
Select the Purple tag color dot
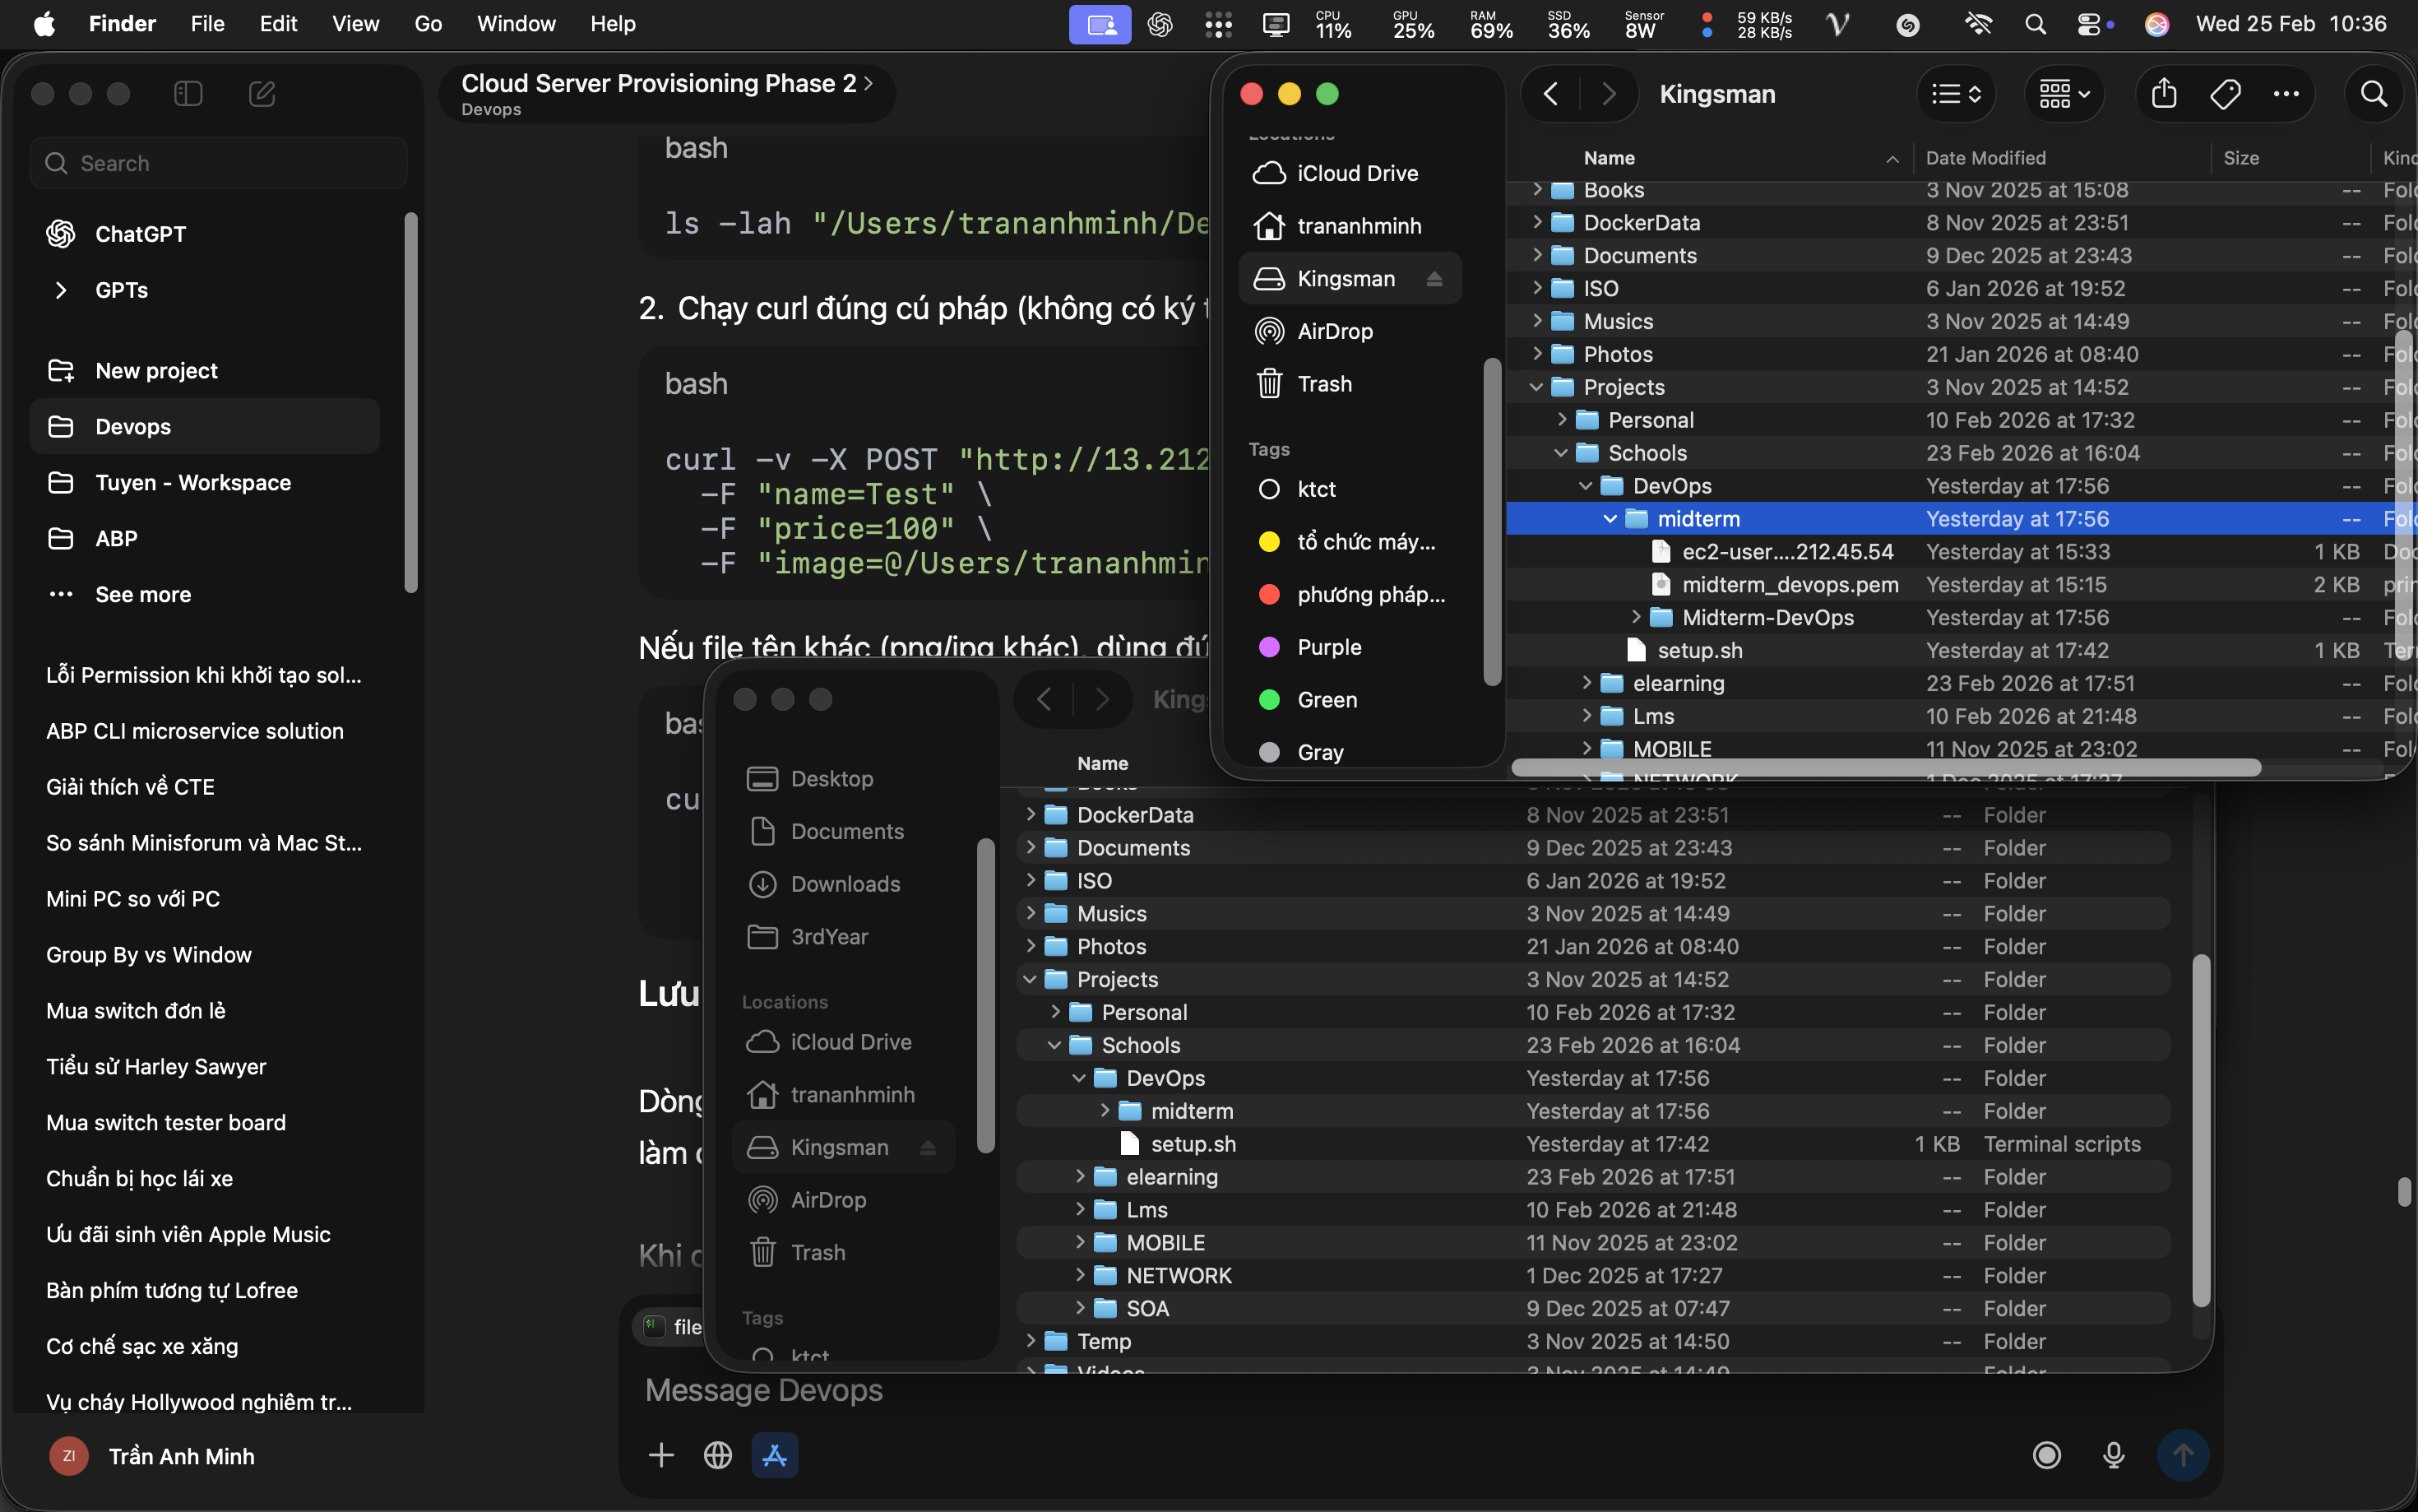pos(1270,647)
